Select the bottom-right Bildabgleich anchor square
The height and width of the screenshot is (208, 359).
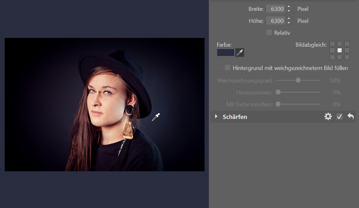pos(347,57)
